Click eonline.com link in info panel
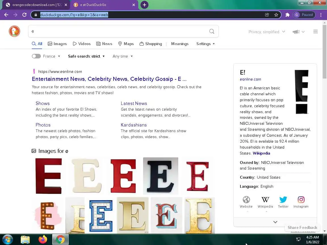This screenshot has height=245, width=327. [x=250, y=79]
